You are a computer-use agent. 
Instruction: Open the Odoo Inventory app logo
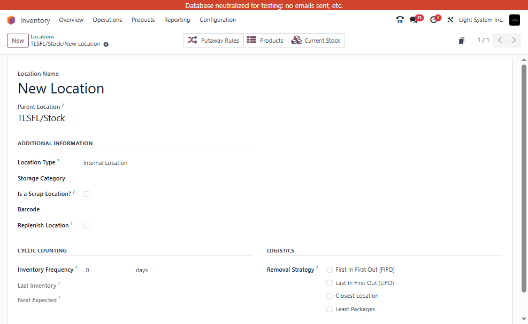click(x=11, y=20)
